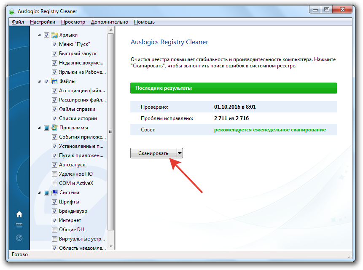The width and height of the screenshot is (363, 270).
Task: Open the Настройки menu
Action: coord(42,22)
